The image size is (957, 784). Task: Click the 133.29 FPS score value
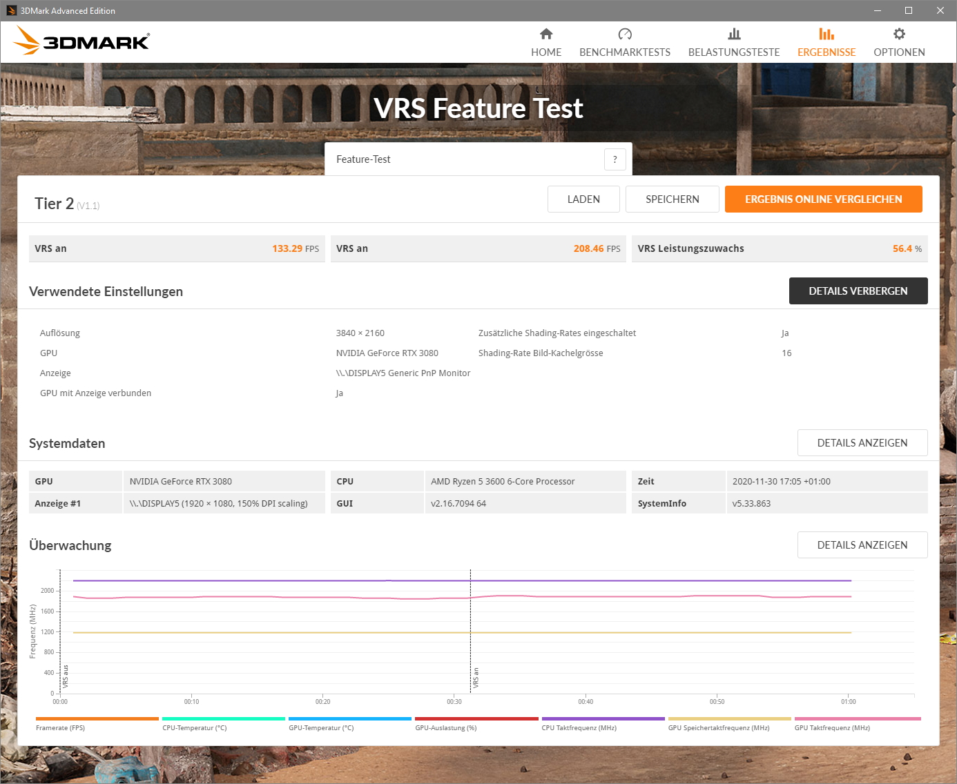tap(296, 248)
